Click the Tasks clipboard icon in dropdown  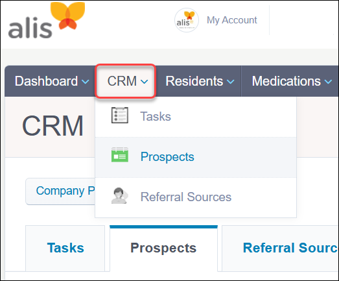tap(120, 115)
